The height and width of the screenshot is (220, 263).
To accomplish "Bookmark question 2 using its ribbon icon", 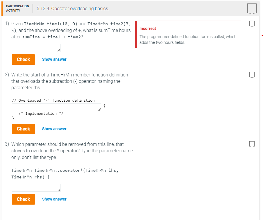I will pos(252,75).
